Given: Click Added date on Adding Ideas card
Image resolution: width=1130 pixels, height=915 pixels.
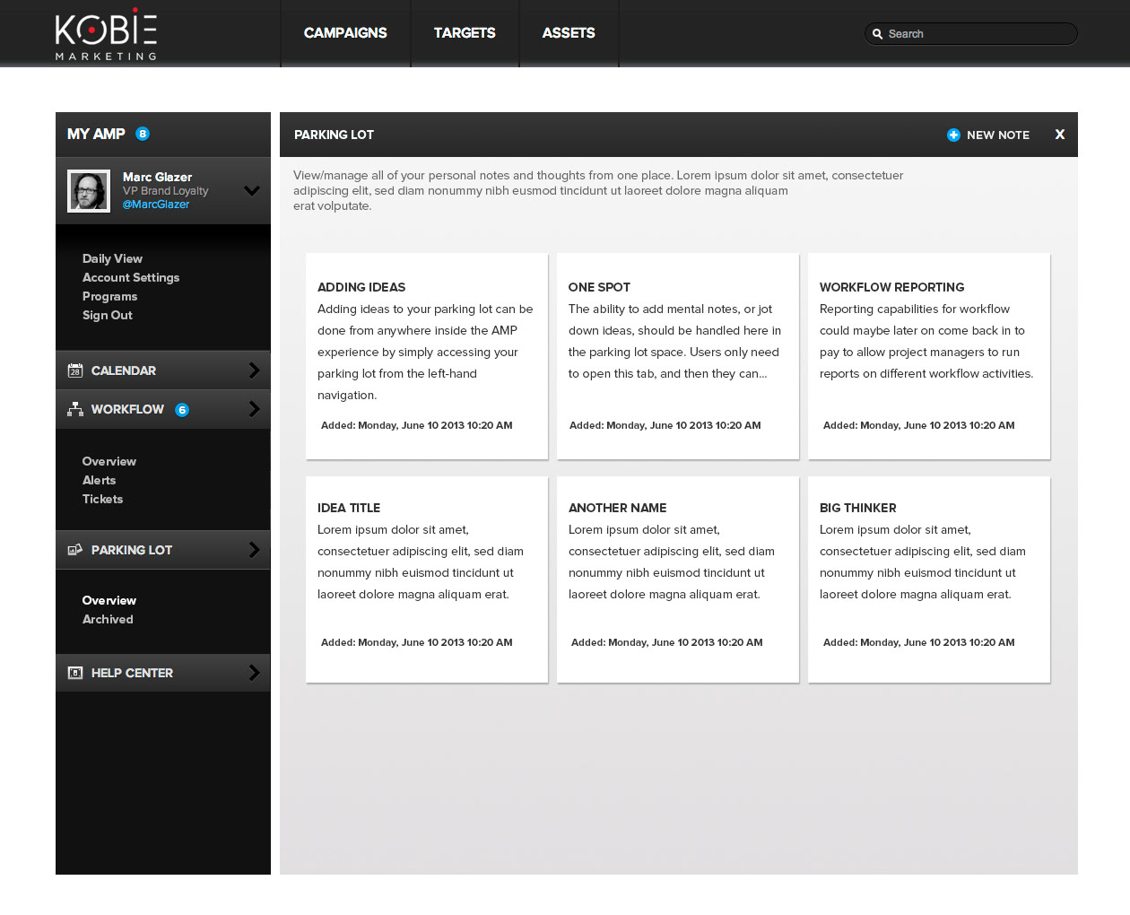Looking at the screenshot, I should pyautogui.click(x=417, y=425).
